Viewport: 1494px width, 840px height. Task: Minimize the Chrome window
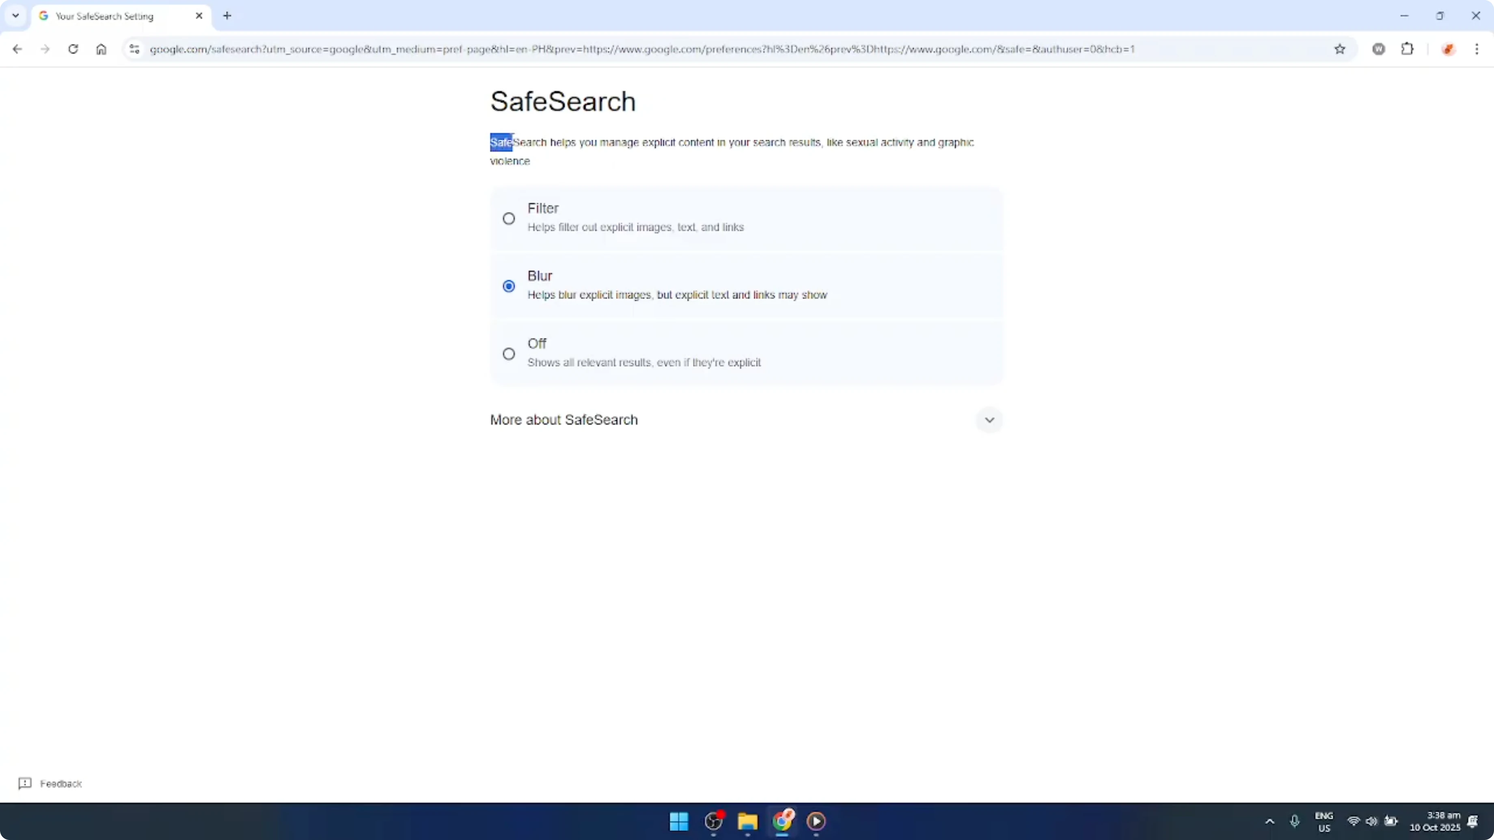[1404, 16]
